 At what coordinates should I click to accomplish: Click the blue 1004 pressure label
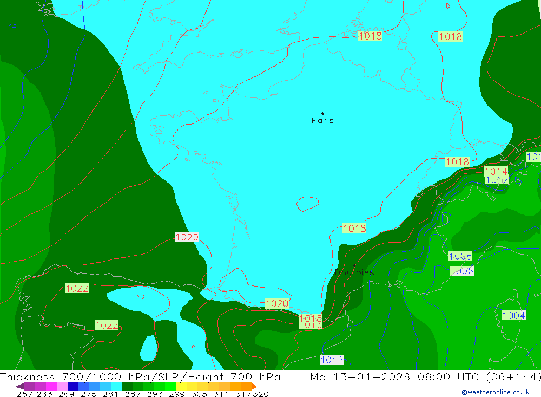point(513,315)
